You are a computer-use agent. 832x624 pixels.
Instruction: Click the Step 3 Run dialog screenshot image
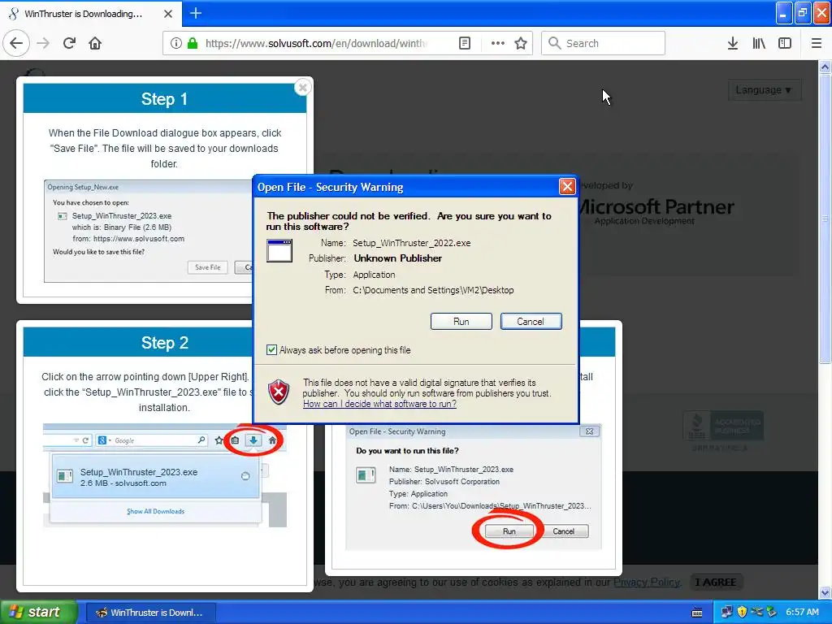pyautogui.click(x=474, y=487)
